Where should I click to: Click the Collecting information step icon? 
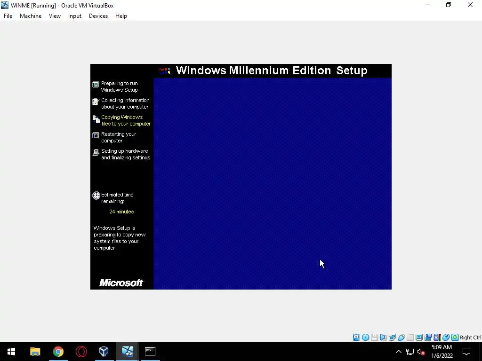point(96,102)
